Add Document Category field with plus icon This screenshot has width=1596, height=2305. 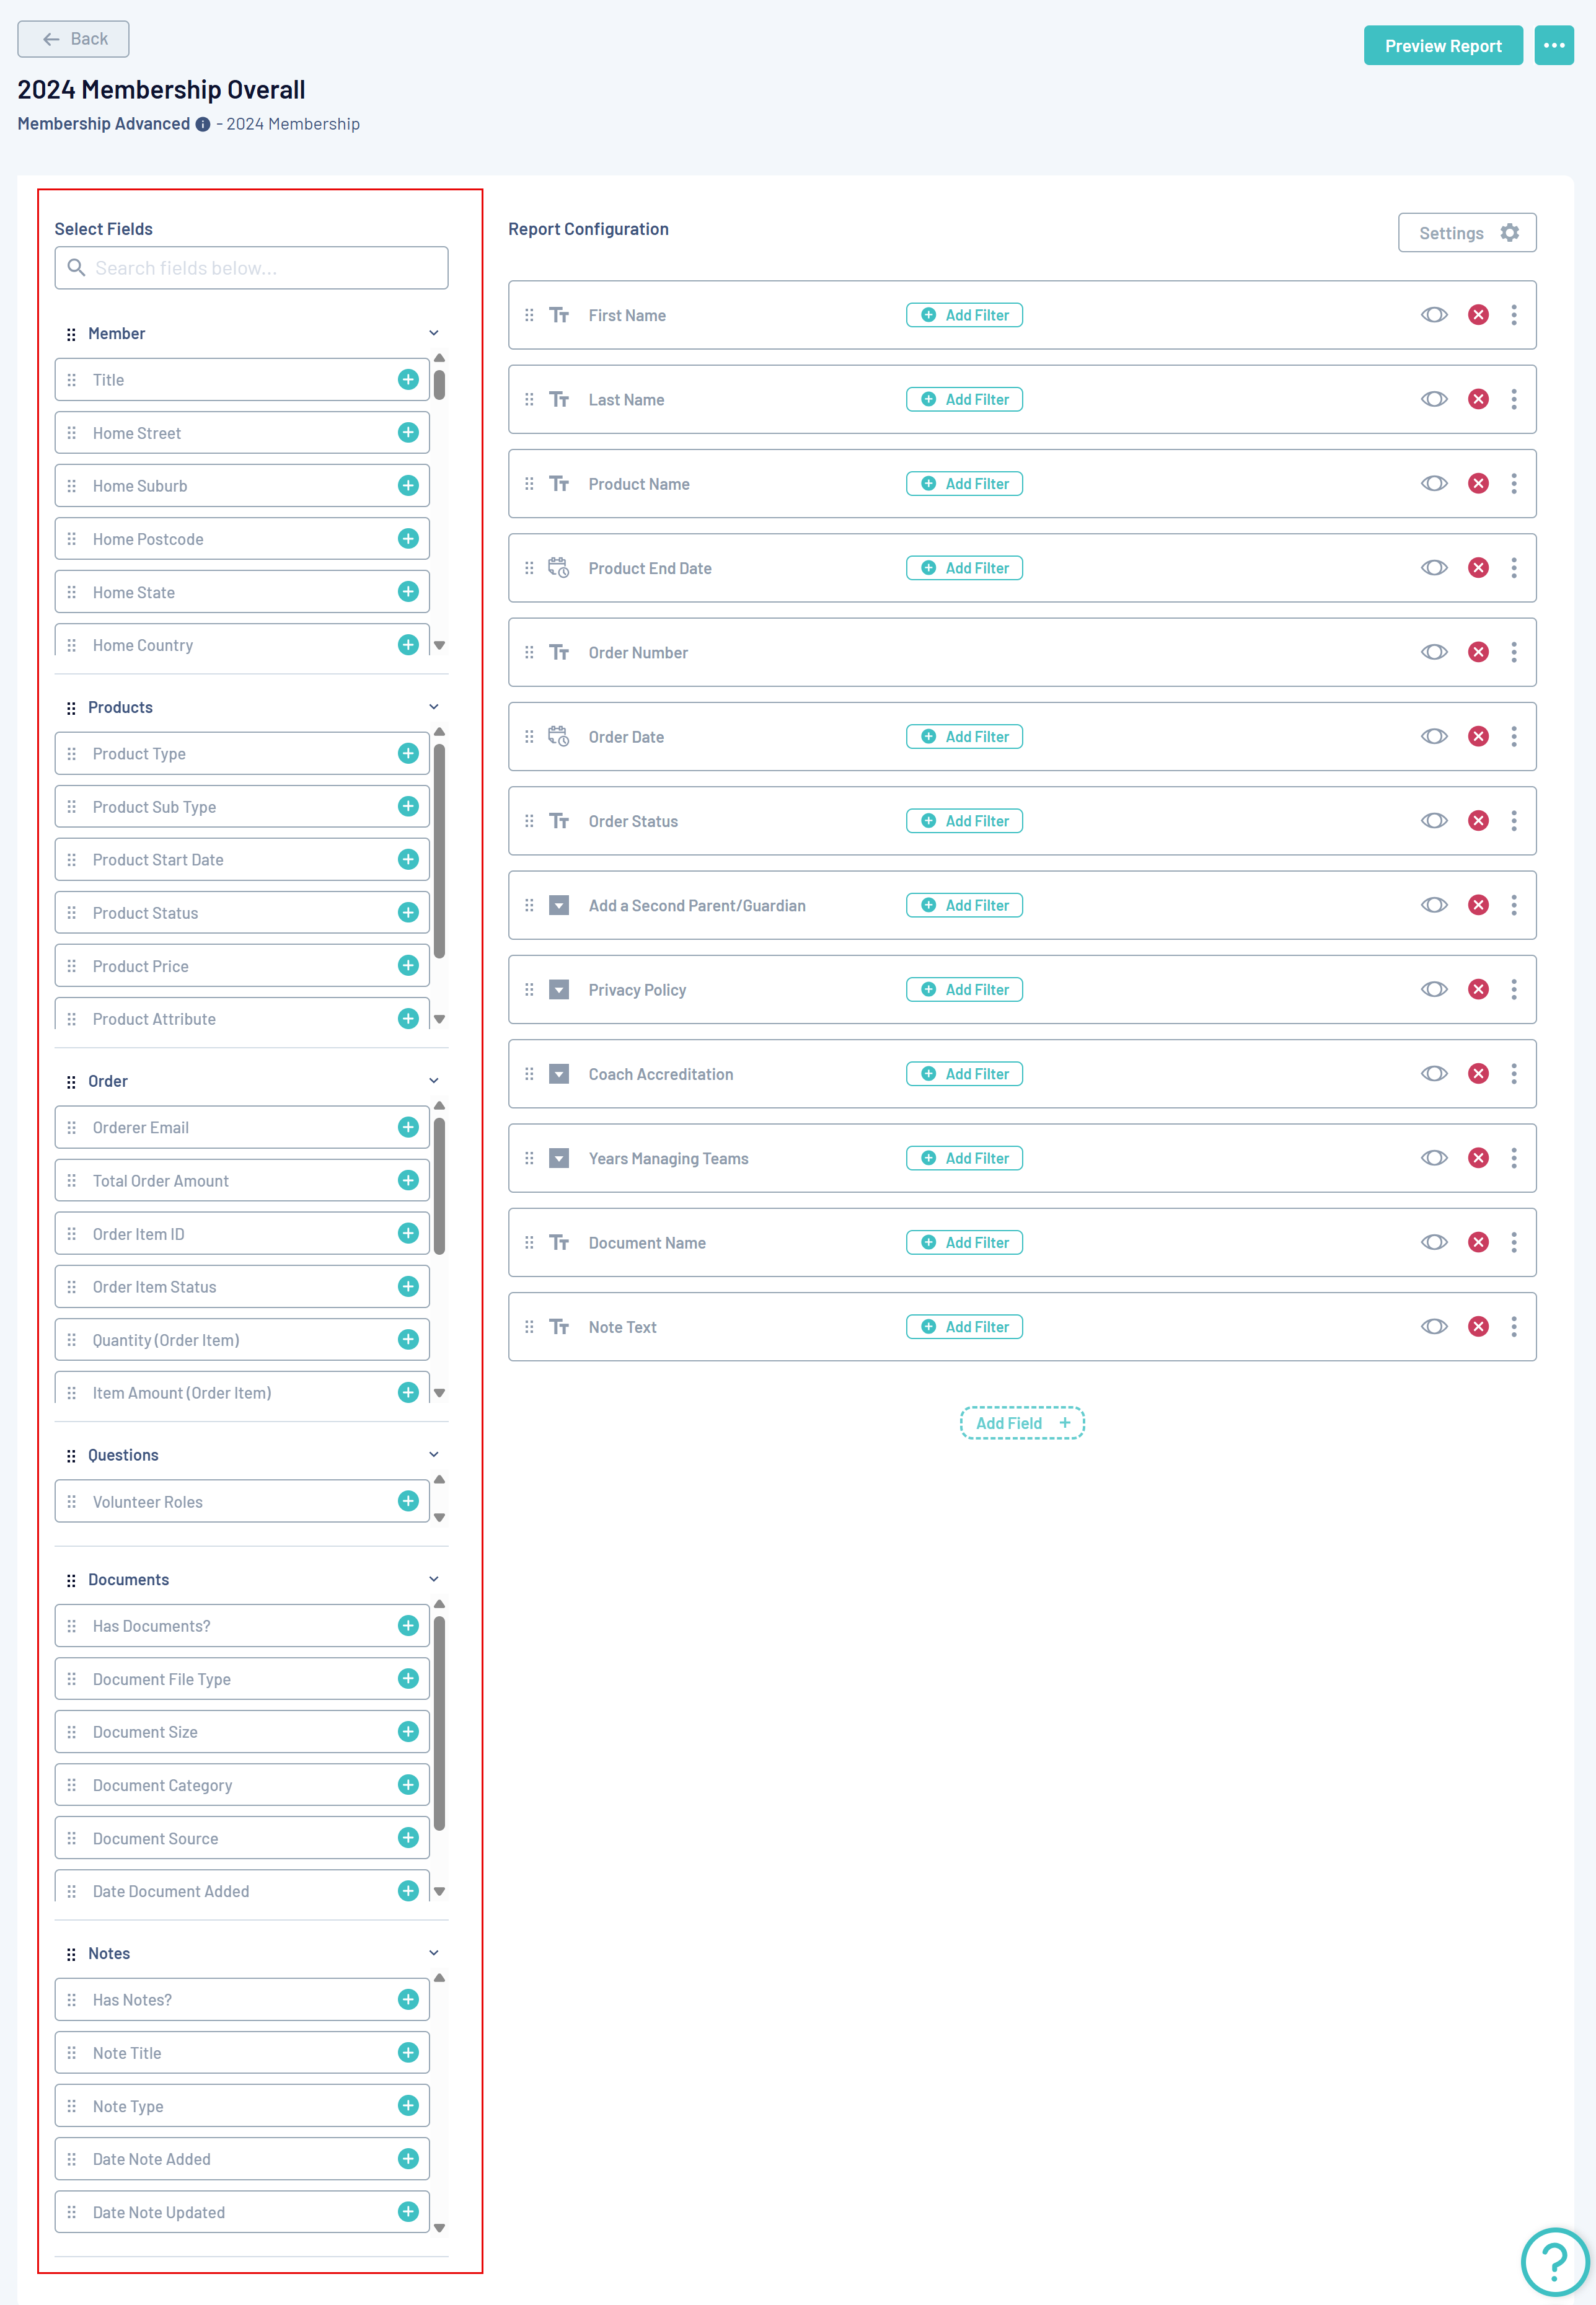click(408, 1785)
